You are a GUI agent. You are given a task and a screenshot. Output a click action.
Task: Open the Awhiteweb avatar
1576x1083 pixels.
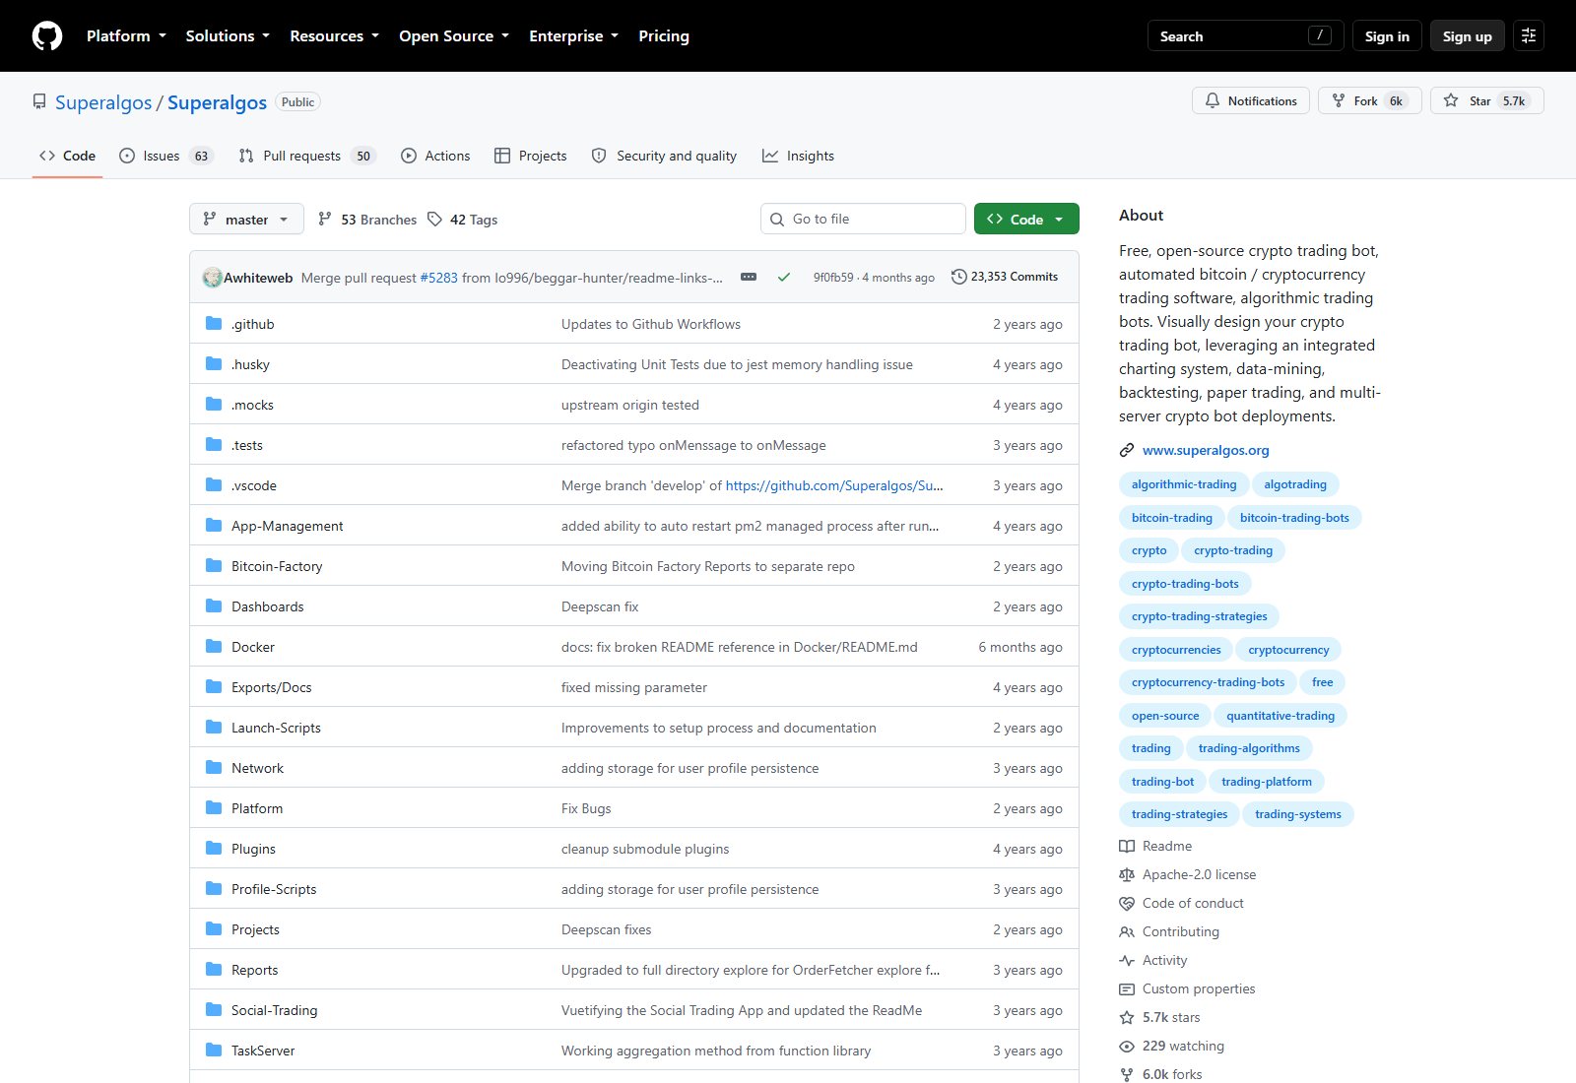click(x=212, y=278)
